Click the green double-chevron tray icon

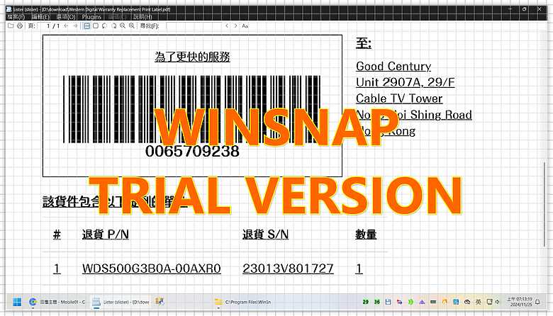coord(410,302)
